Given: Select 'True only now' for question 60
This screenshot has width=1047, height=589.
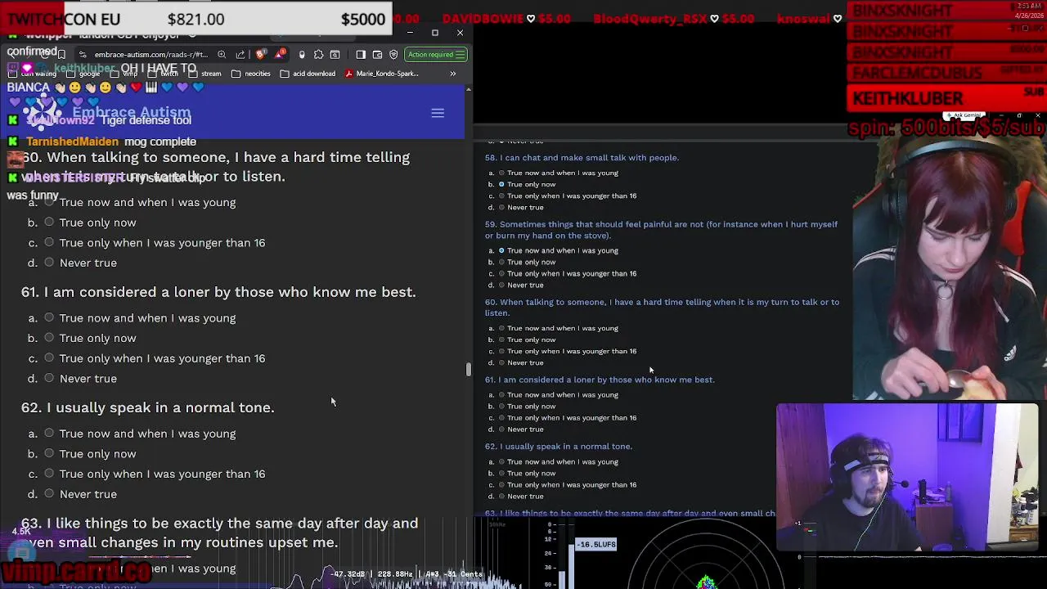Looking at the screenshot, I should coord(49,223).
